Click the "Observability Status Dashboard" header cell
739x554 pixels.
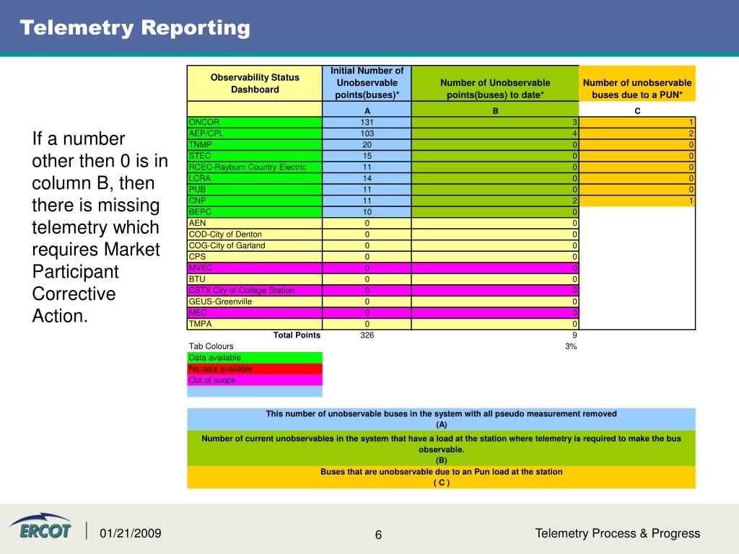coord(255,84)
